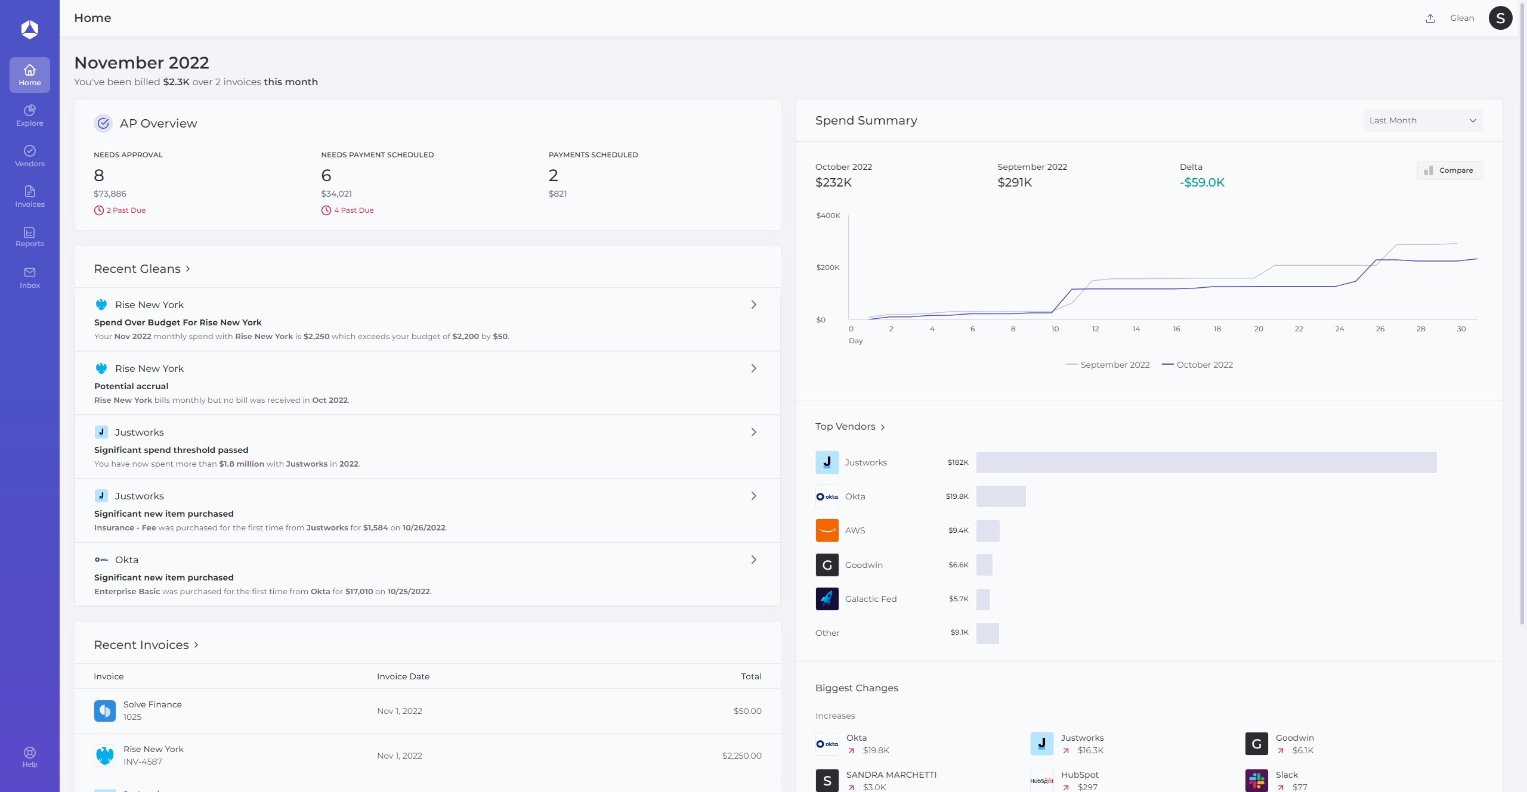Click the Okta logo in Top Vendors
The height and width of the screenshot is (792, 1527).
pyautogui.click(x=827, y=496)
